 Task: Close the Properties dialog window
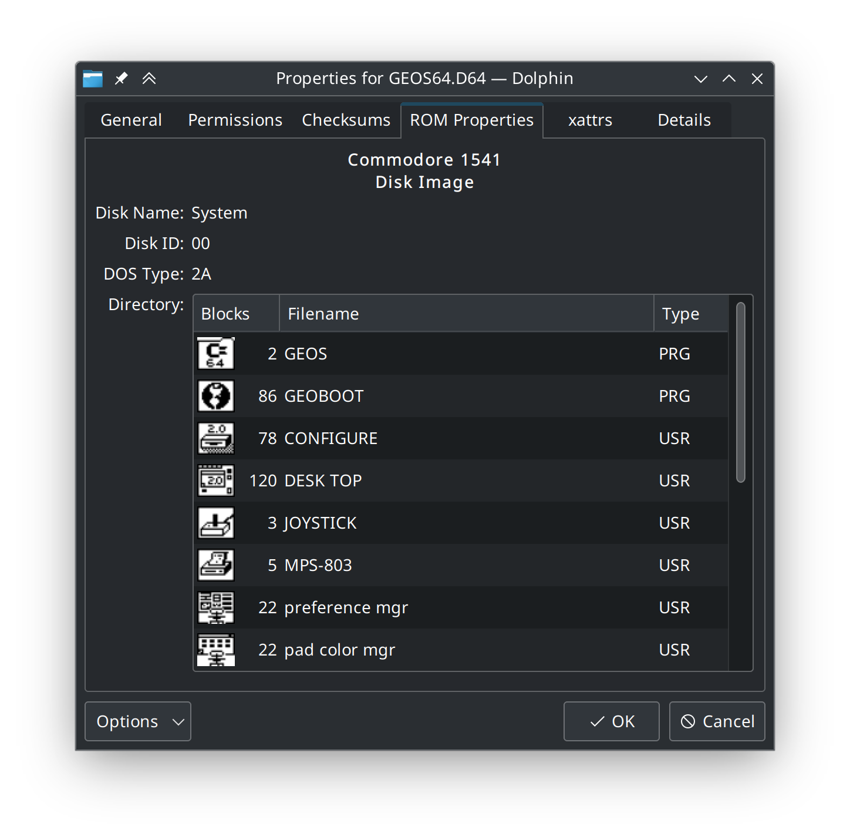[x=757, y=79]
